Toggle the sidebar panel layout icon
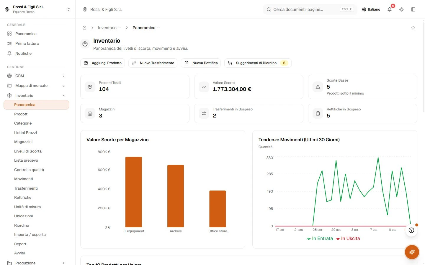This screenshot has height=265, width=425. pyautogui.click(x=413, y=9)
